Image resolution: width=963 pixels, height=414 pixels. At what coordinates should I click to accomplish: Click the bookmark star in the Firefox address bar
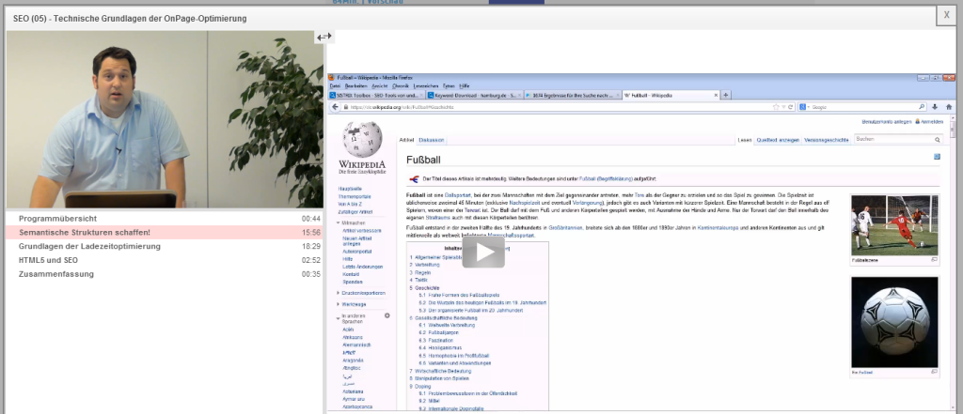(776, 107)
